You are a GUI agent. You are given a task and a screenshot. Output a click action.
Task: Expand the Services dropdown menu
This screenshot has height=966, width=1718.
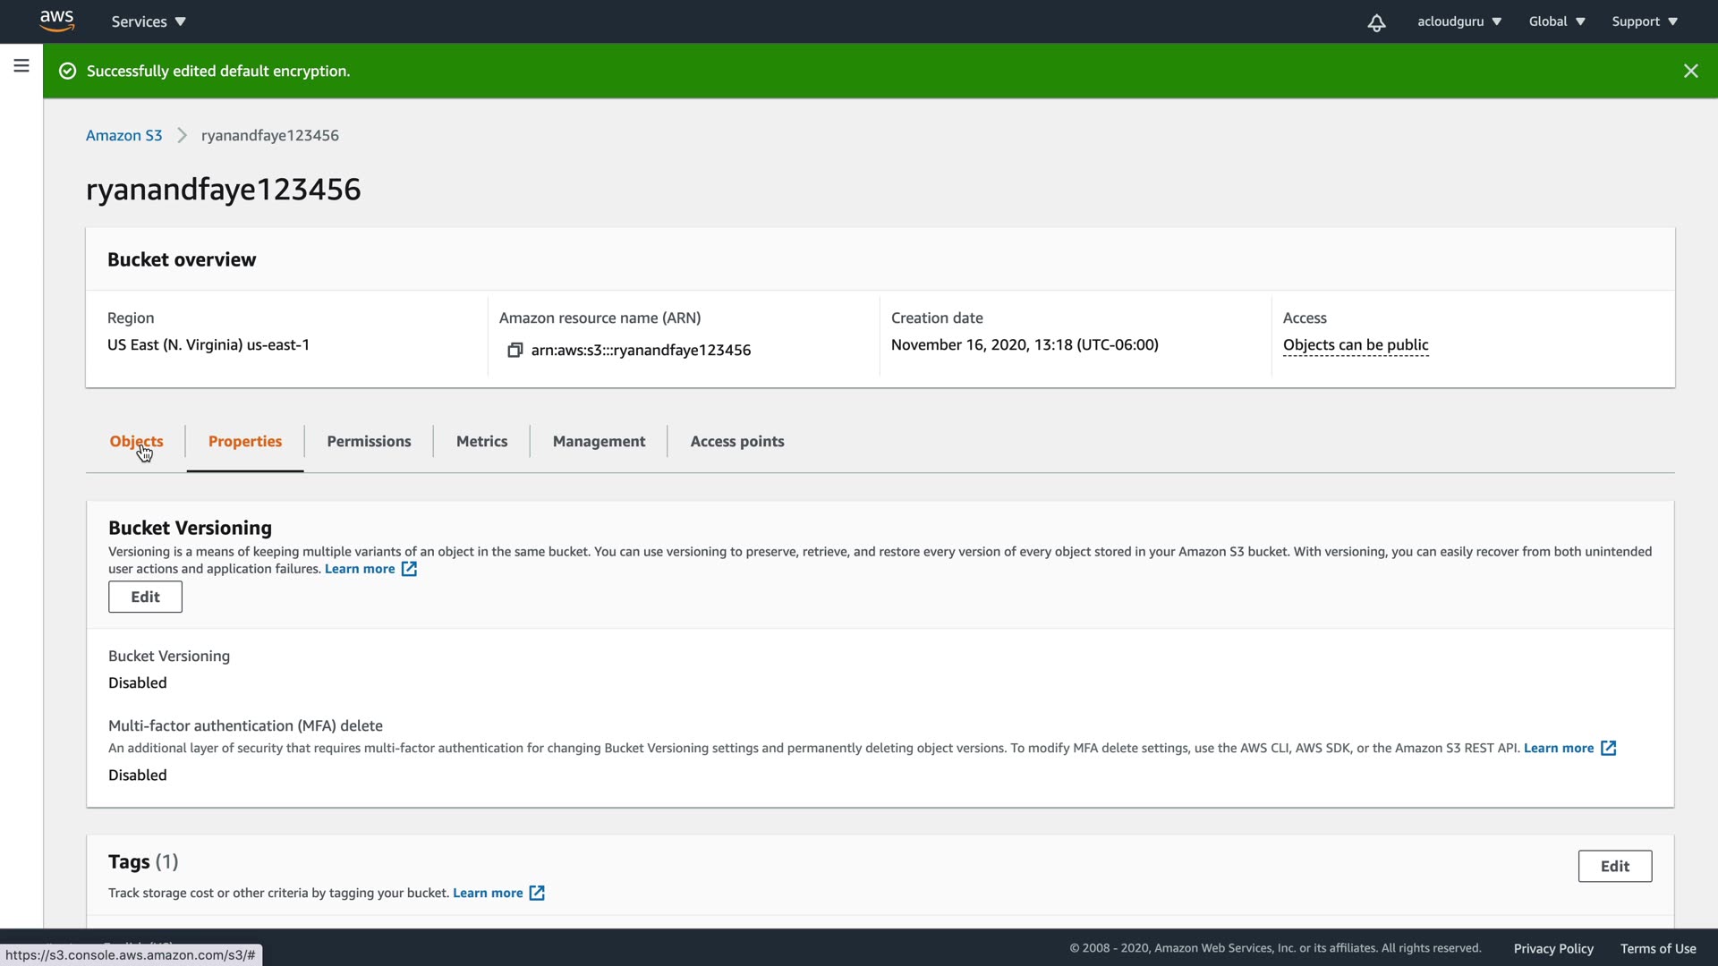pos(149,21)
